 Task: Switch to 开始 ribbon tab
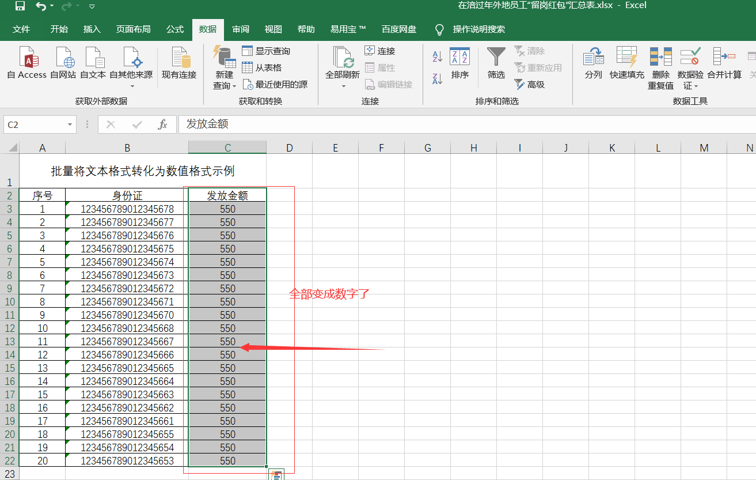pos(59,29)
